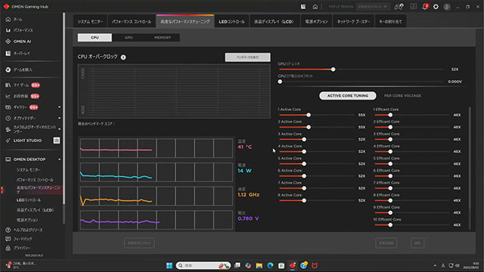Click the restore defaults button at bottom left
Image resolution: width=484 pixels, height=272 pixels.
click(139, 243)
